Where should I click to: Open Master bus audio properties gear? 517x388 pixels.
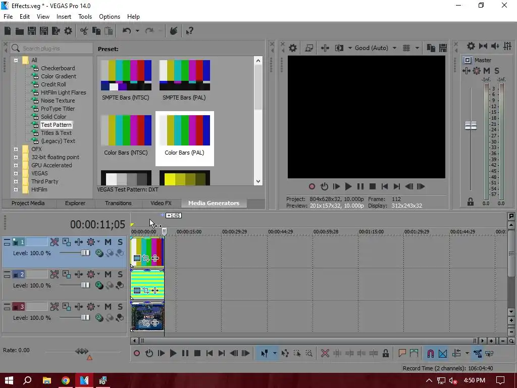(471, 46)
